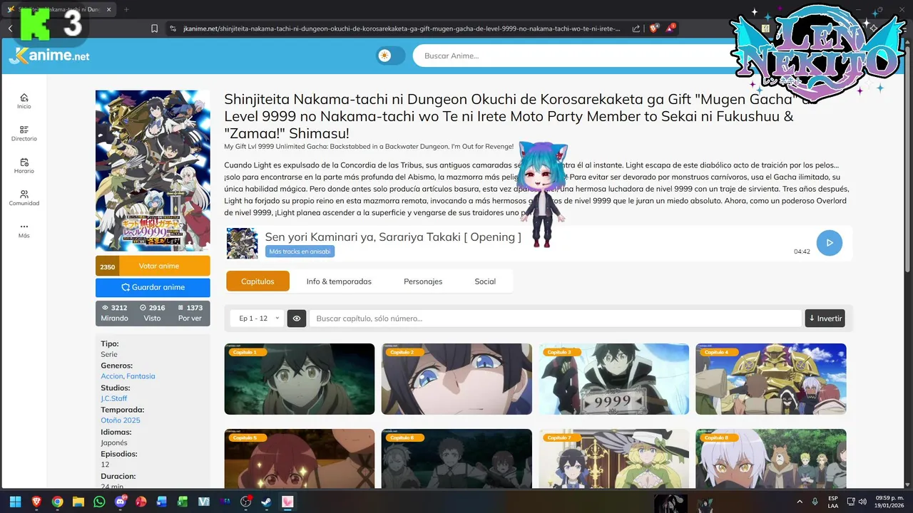
Task: Switch to the Personajes tab
Action: coord(423,281)
